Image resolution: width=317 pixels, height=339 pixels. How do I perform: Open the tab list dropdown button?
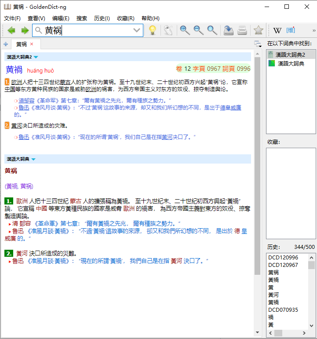[x=258, y=44]
